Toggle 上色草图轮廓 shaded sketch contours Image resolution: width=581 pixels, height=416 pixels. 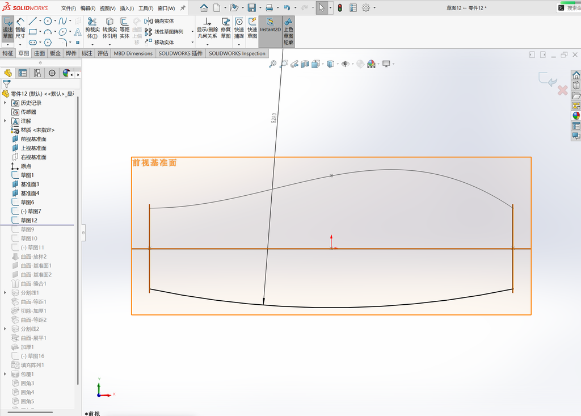(x=288, y=31)
